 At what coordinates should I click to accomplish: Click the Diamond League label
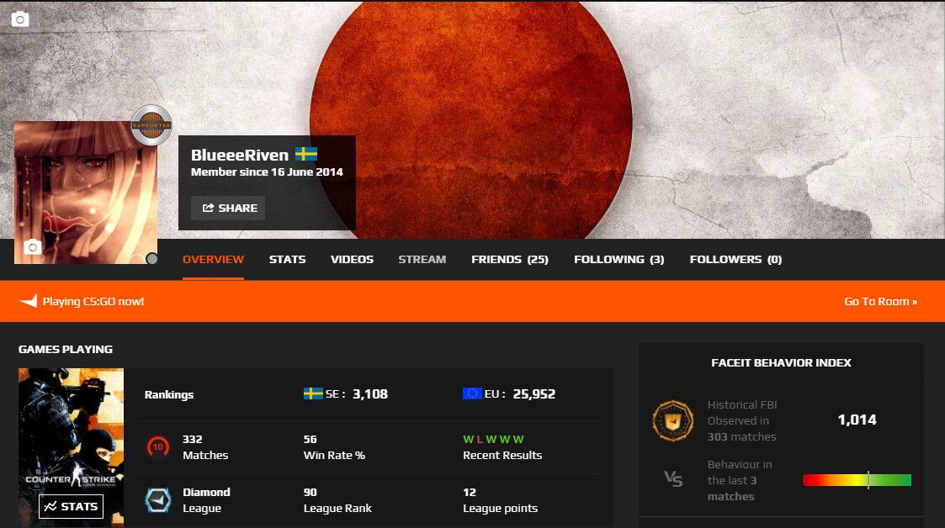[207, 500]
